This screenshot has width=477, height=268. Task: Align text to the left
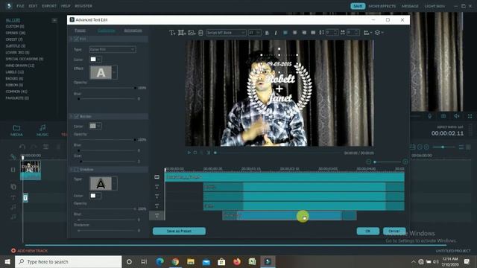(x=285, y=33)
